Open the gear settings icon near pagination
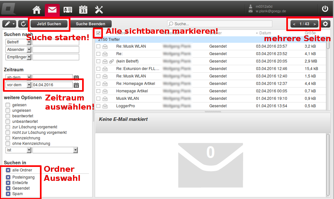The height and width of the screenshot is (199, 334). 326,24
